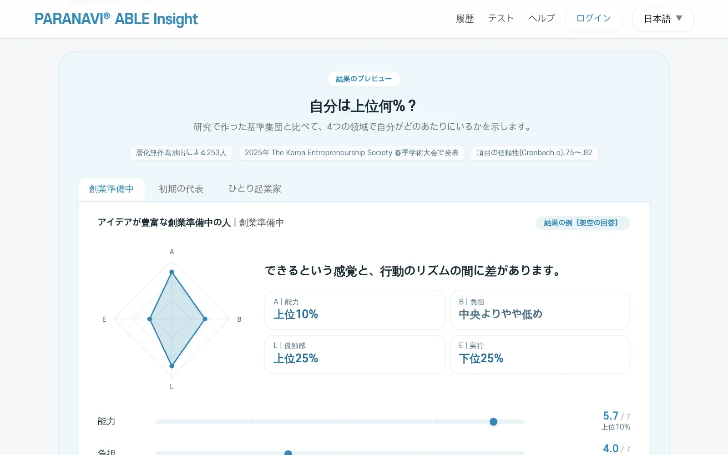
Task: Click the radar chart point on axis A
Action: coord(172,272)
